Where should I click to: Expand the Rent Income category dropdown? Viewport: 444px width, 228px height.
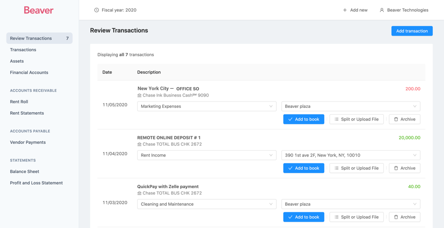(x=207, y=155)
